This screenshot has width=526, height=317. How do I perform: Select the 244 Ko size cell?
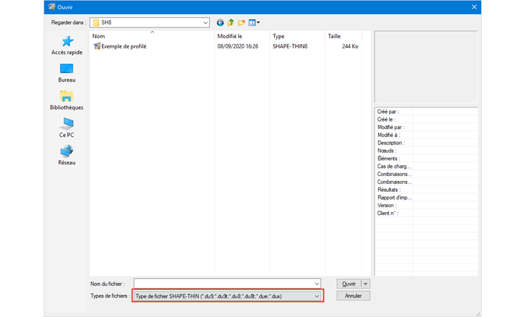point(350,46)
